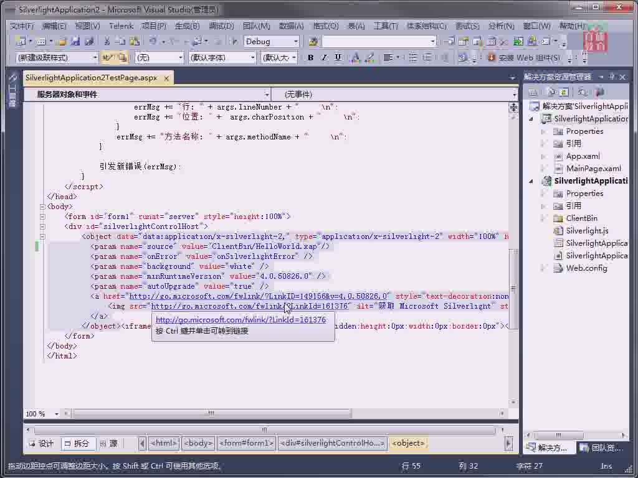638x478 pixels.
Task: Open the Telerik menu
Action: 121,26
